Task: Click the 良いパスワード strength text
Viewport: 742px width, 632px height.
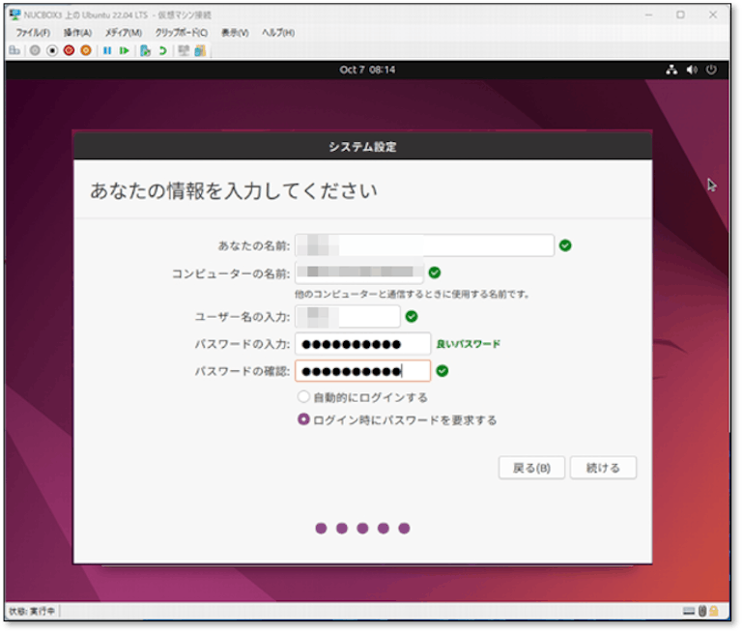Action: (x=468, y=344)
